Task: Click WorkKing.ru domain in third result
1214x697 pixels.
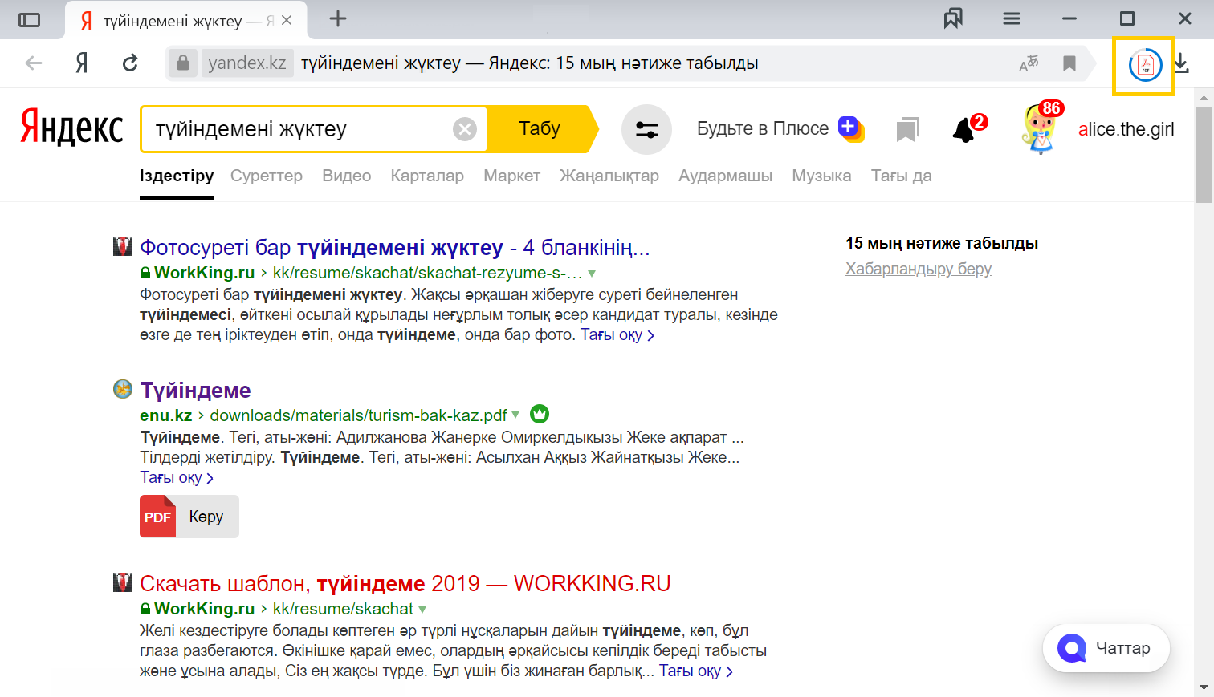Action: [204, 609]
